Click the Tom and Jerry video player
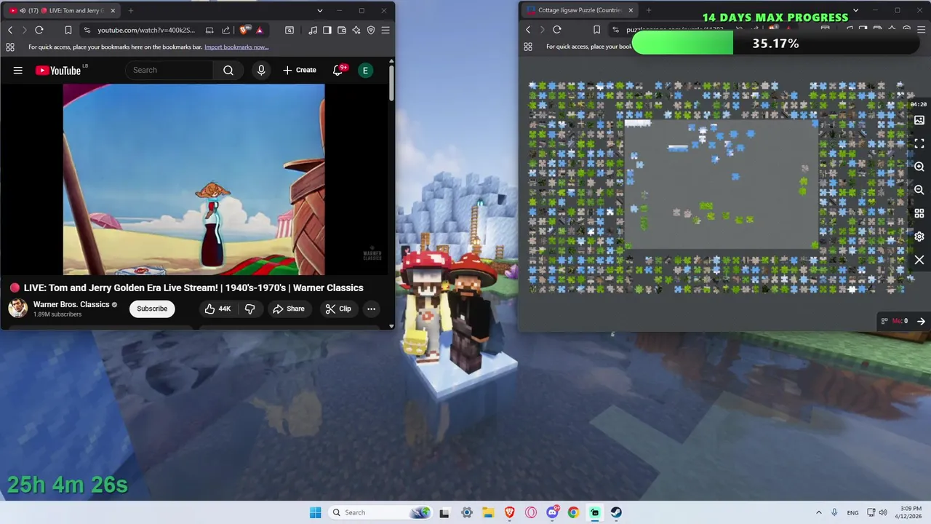This screenshot has height=524, width=931. [x=193, y=179]
